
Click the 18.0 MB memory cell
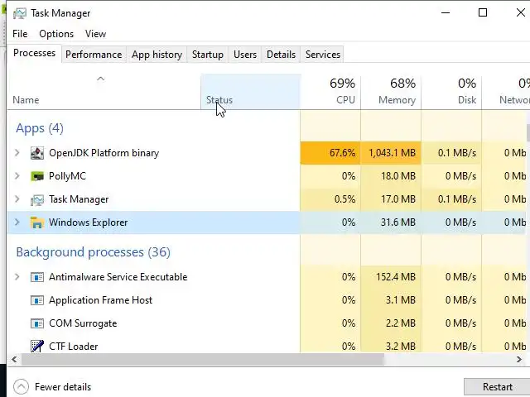point(391,176)
